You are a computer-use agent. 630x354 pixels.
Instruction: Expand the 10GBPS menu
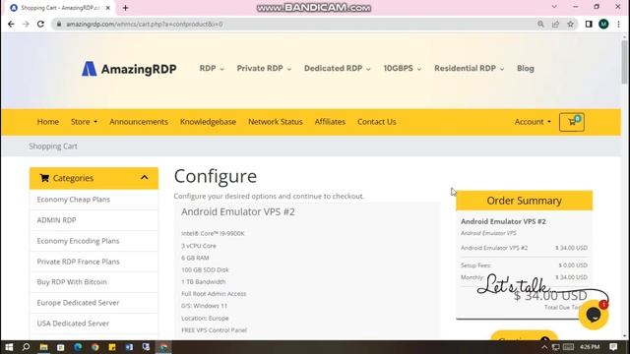(x=403, y=68)
